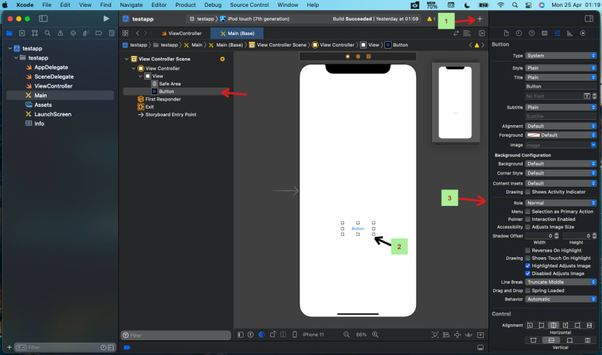Open the Editor menu
Screen dimensions: 602x355
(159, 5)
